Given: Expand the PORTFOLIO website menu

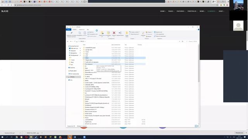Looking at the screenshot, I should pyautogui.click(x=192, y=11).
